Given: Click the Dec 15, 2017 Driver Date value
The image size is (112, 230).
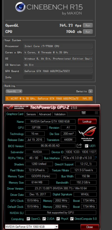Looking at the screenshot, I should click(x=38, y=194).
